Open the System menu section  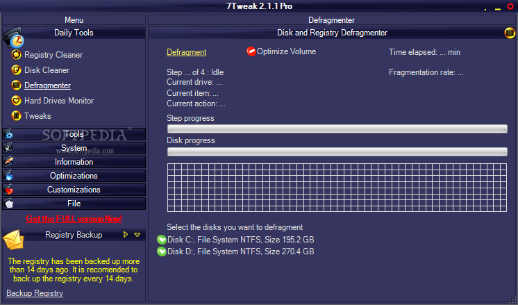74,148
